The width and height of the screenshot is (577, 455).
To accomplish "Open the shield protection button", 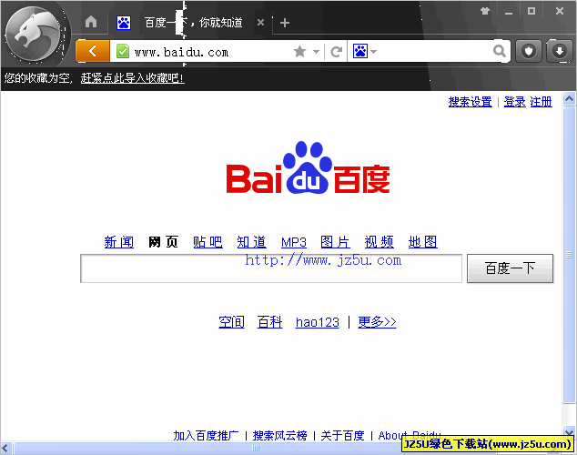I will (529, 51).
